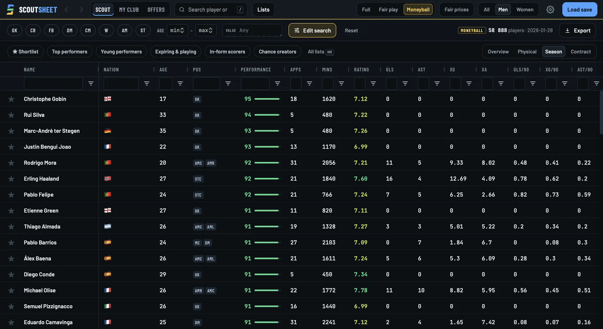Click the ScoutSheet logo
Image resolution: width=603 pixels, height=329 pixels.
(x=32, y=9)
